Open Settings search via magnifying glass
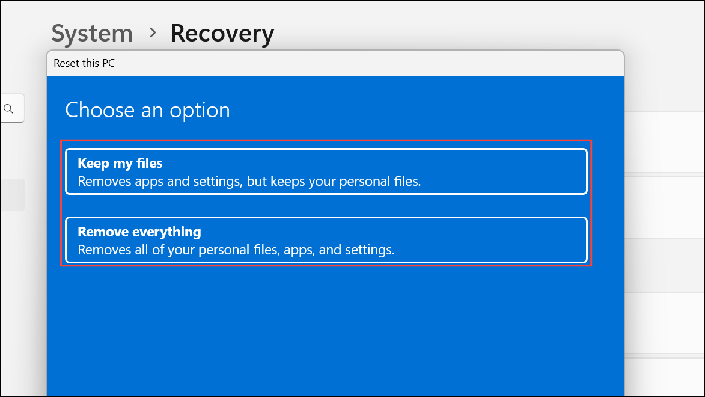 click(8, 108)
